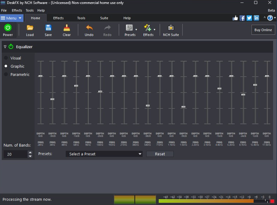This screenshot has width=277, height=205.
Task: Click the Clear broom icon
Action: coord(67,28)
